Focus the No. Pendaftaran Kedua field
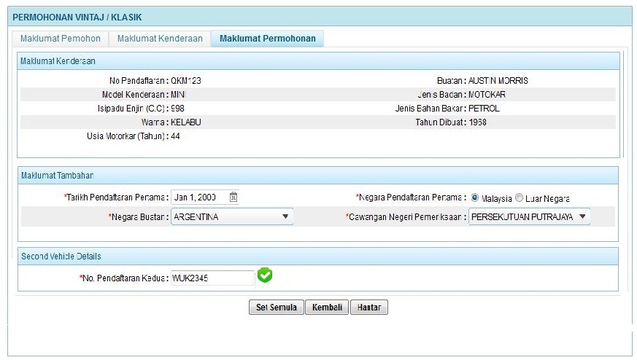This screenshot has width=637, height=360. coord(213,278)
